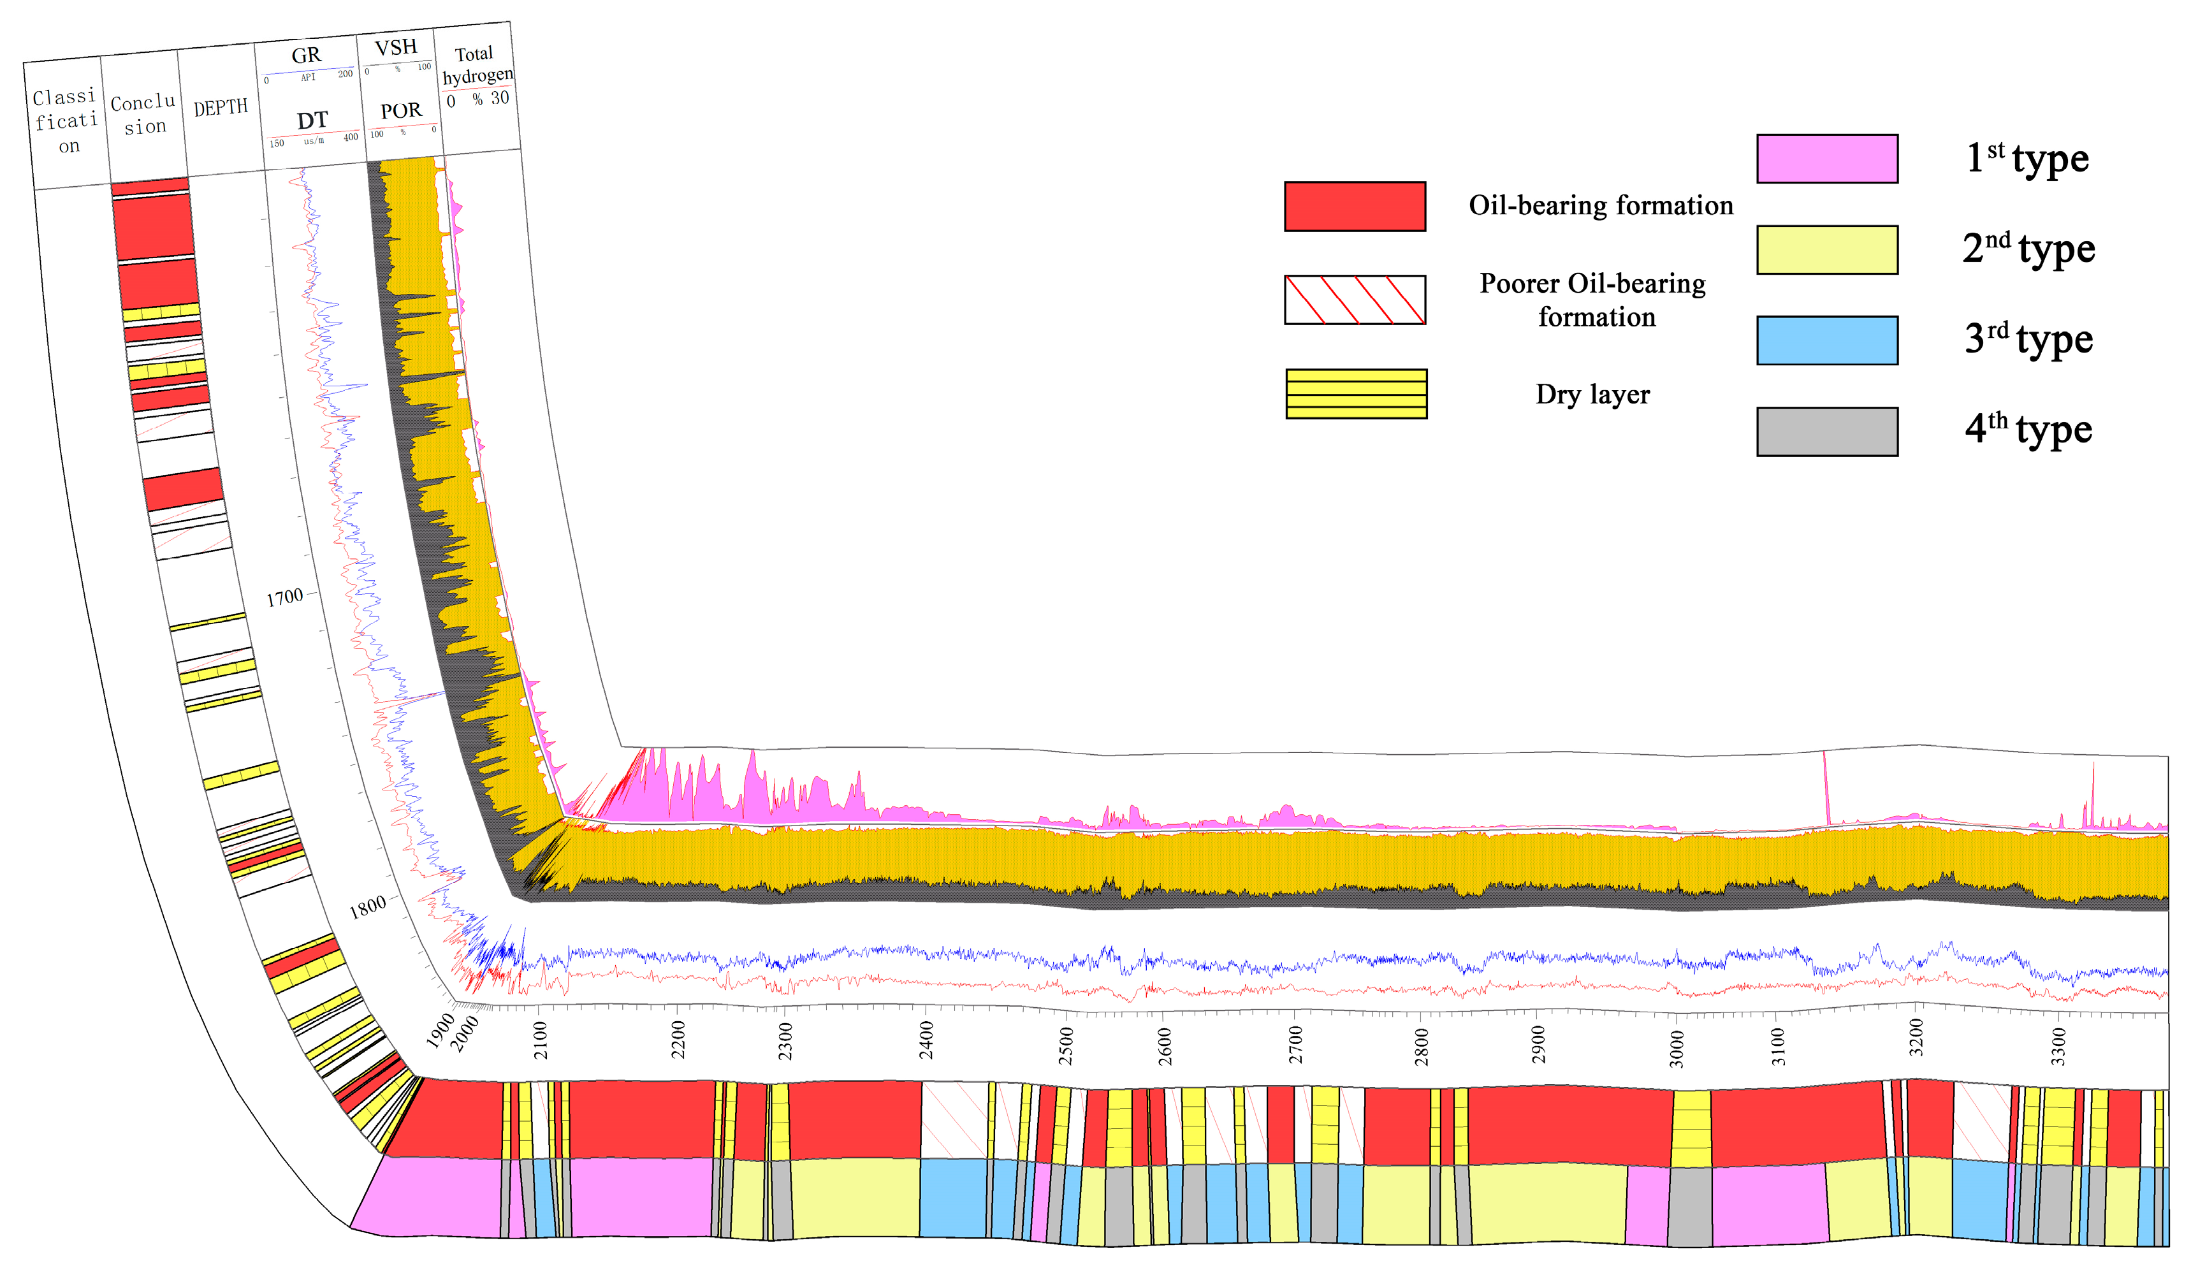Click the 1700 depth marker
This screenshot has height=1266, width=2191.
284,598
